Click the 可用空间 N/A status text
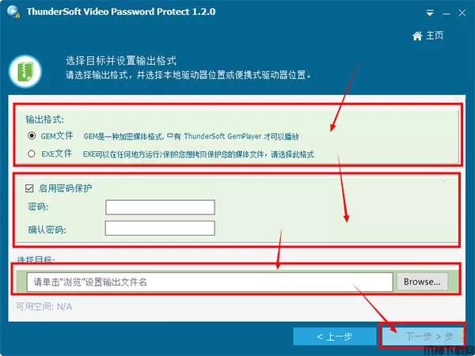This screenshot has height=356, width=475. (44, 307)
